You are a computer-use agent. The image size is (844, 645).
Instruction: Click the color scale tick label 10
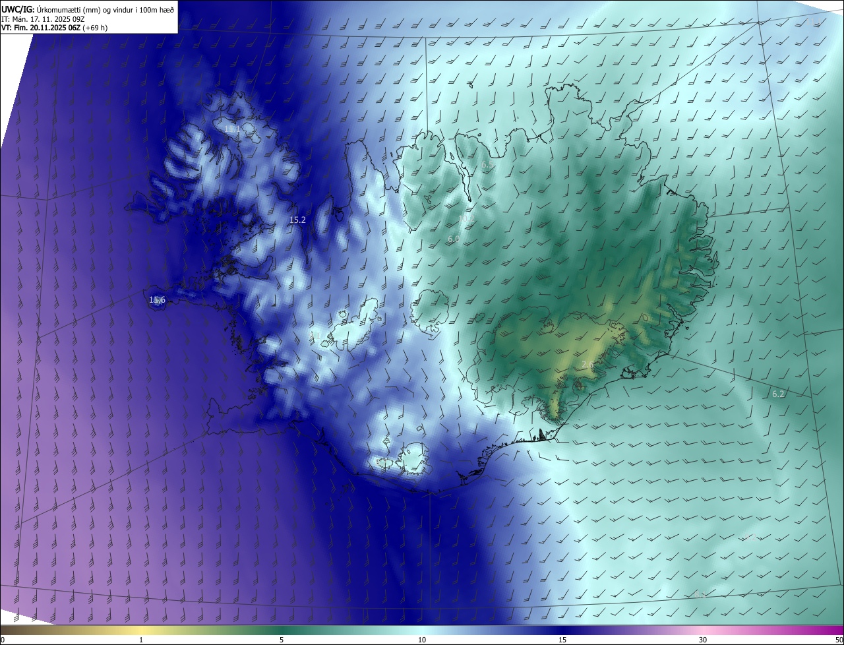(422, 640)
